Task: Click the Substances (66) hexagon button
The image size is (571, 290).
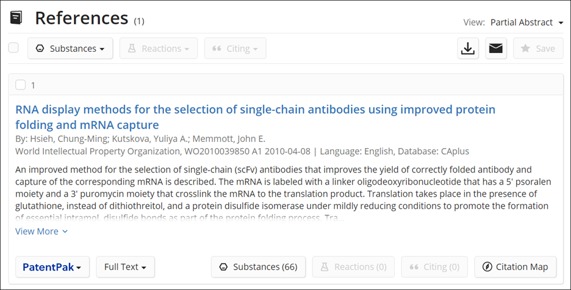Action: point(258,267)
